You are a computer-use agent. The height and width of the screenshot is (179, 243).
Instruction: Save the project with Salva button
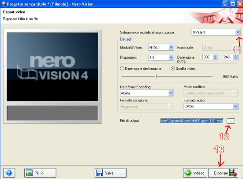(x=111, y=173)
